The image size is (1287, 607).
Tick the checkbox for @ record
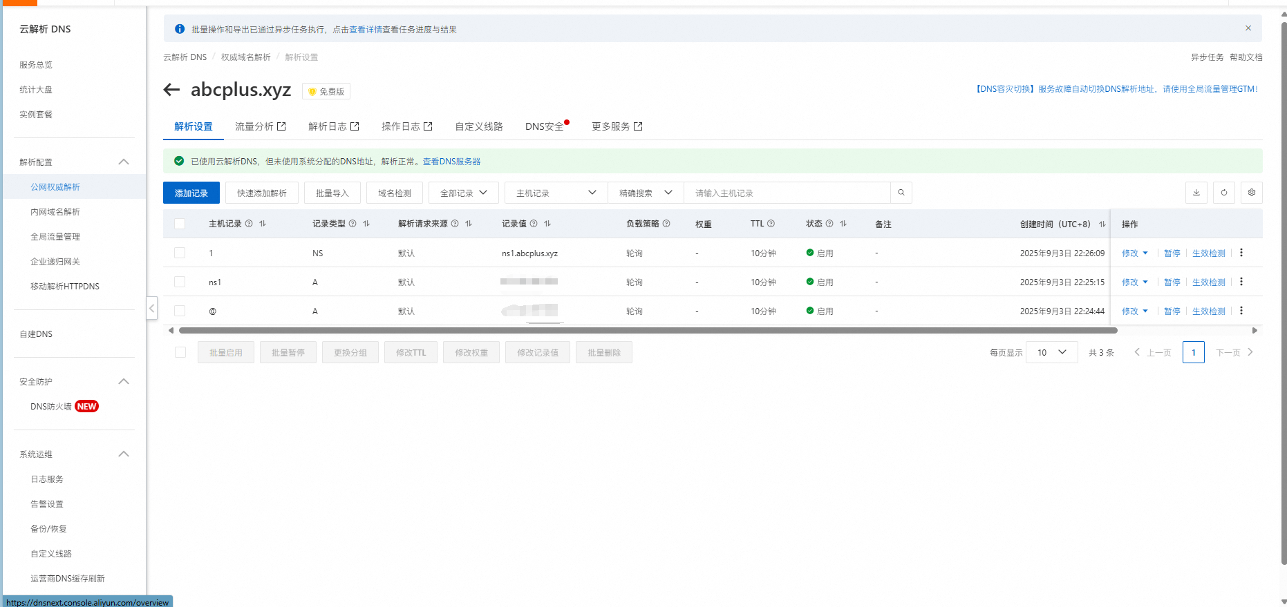180,311
